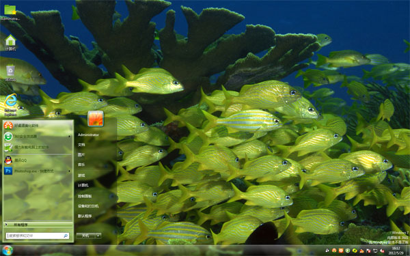Click the green shield tray icon
The height and width of the screenshot is (256, 410).
[348, 251]
